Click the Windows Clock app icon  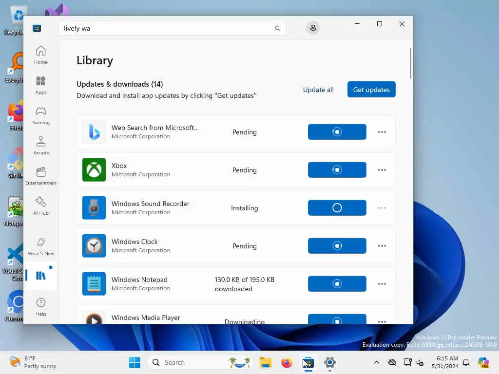click(94, 246)
